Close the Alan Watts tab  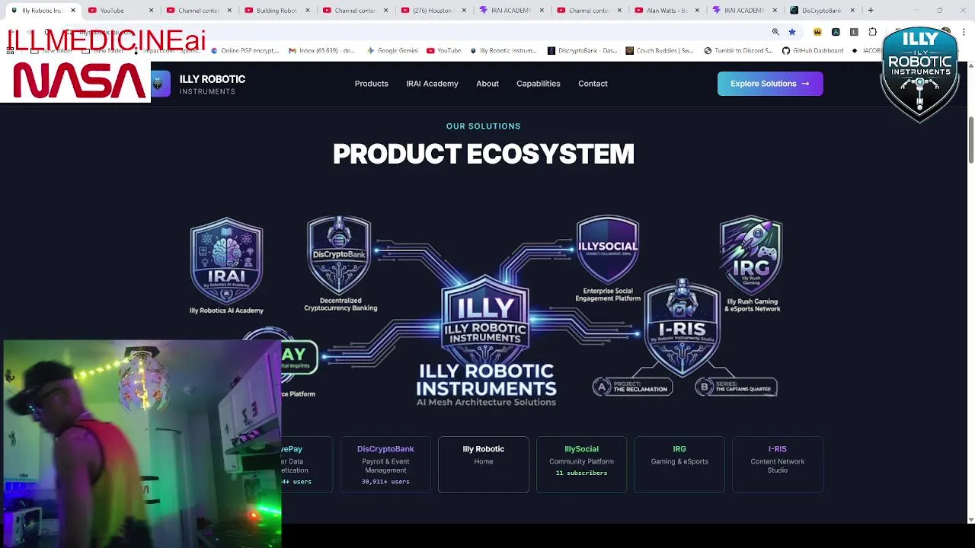click(696, 11)
